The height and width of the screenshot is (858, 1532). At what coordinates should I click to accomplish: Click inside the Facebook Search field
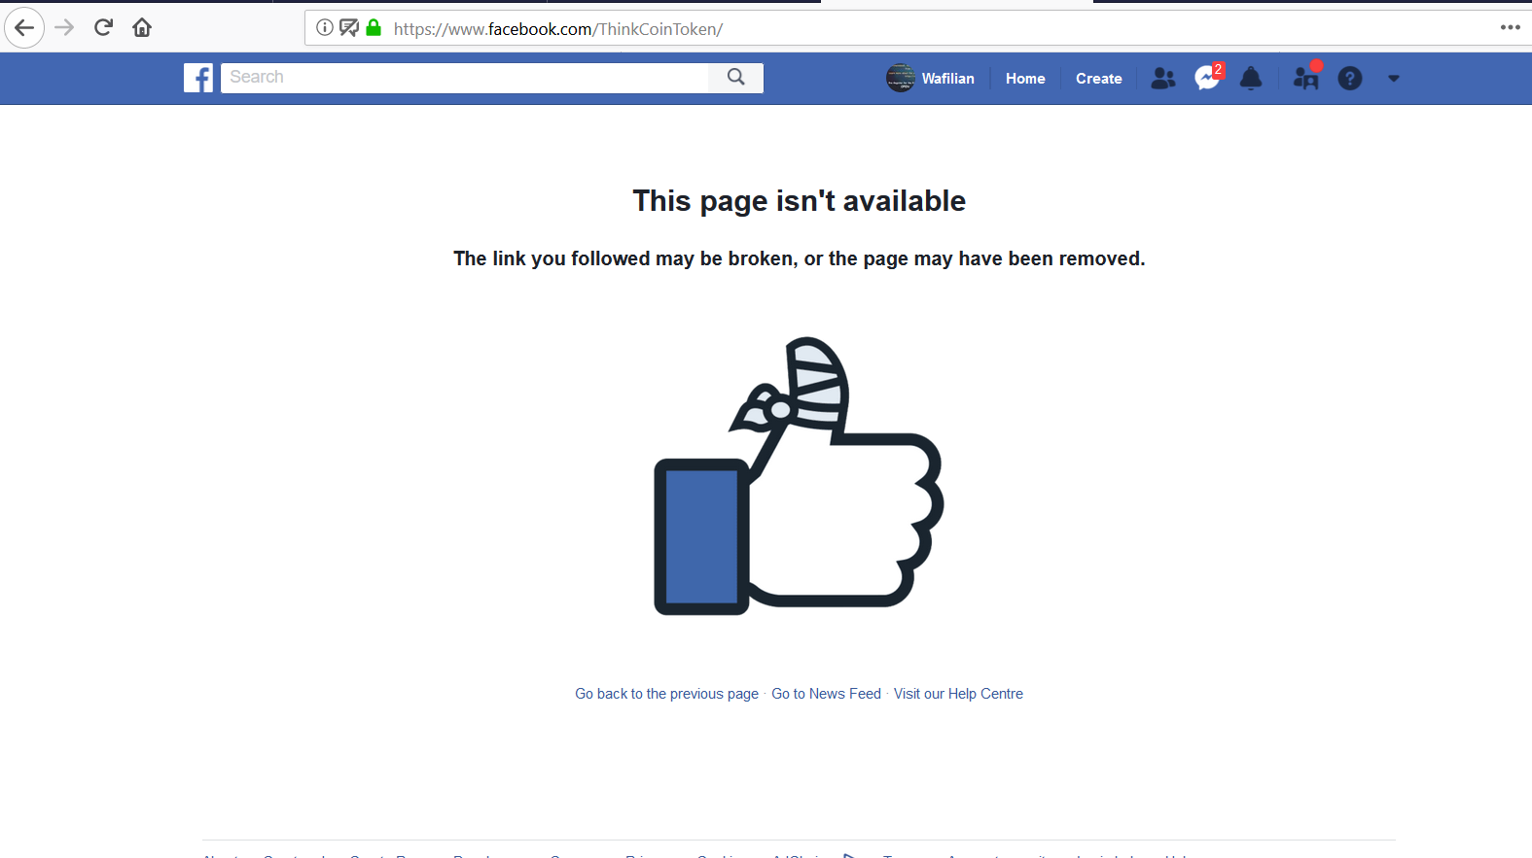(465, 78)
